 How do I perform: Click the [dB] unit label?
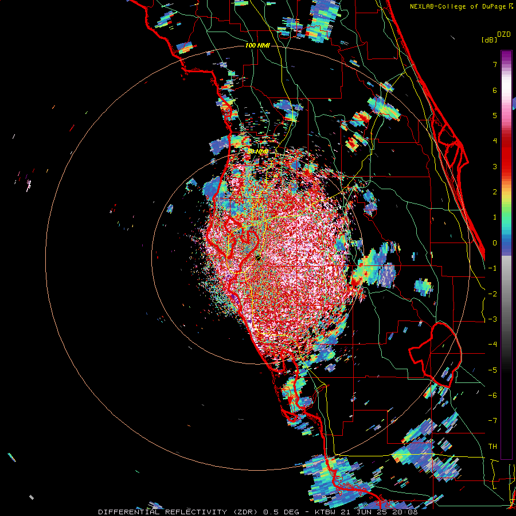point(490,40)
